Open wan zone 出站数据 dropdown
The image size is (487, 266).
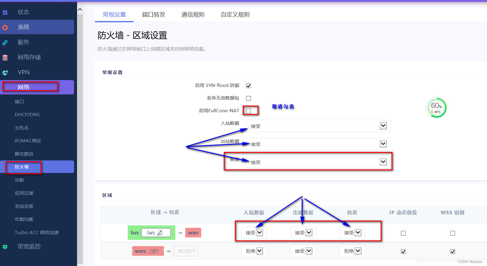pyautogui.click(x=303, y=251)
